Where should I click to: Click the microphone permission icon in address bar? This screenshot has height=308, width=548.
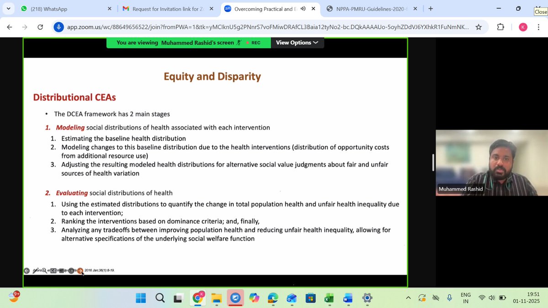point(58,27)
